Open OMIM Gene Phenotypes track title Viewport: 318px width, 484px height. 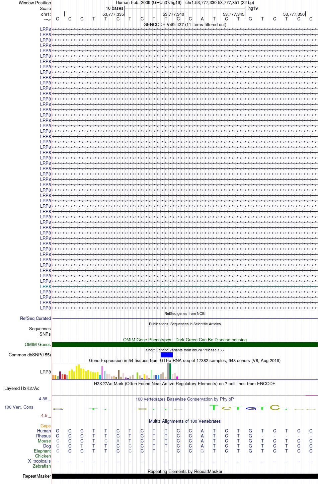pyautogui.click(x=185, y=340)
